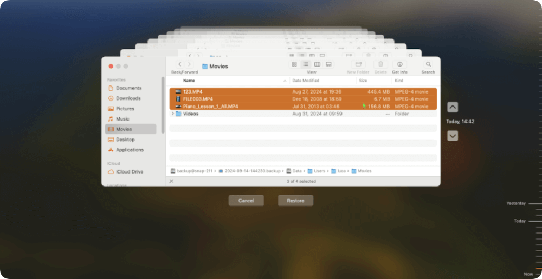Screen dimensions: 542x279
Task: Open Applications in the sidebar
Action: tap(130, 150)
